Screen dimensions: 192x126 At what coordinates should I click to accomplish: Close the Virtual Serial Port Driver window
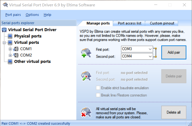click(x=184, y=5)
